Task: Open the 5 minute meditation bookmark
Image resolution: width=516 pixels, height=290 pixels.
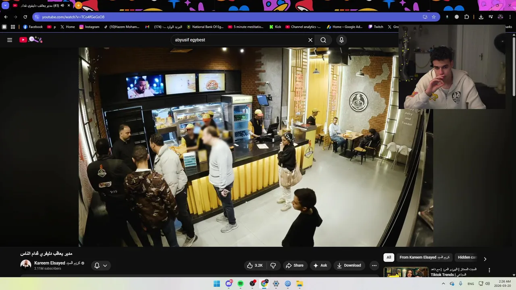Action: 246,27
